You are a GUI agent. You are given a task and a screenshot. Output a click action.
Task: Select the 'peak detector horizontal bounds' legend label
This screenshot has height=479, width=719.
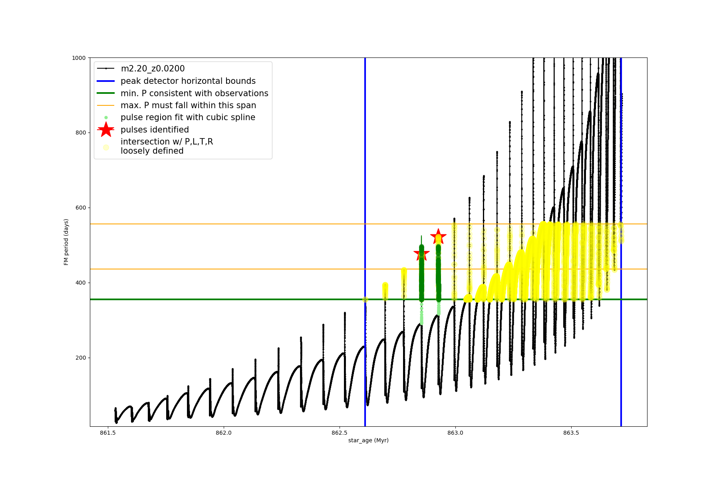point(188,81)
